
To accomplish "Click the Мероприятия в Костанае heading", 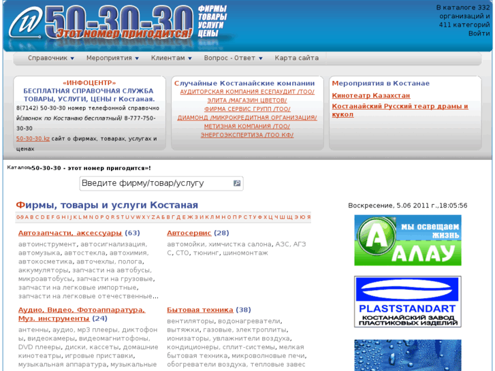I will [x=381, y=83].
